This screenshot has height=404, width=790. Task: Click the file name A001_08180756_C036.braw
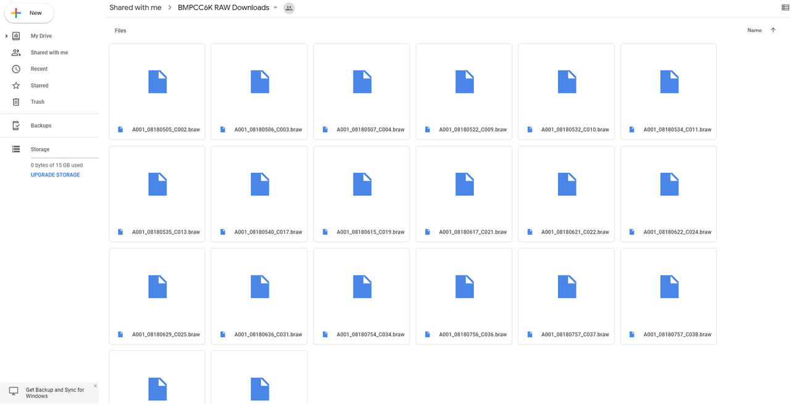click(473, 335)
